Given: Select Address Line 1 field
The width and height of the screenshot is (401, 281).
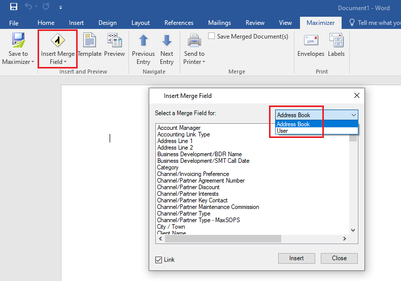Looking at the screenshot, I should (175, 141).
